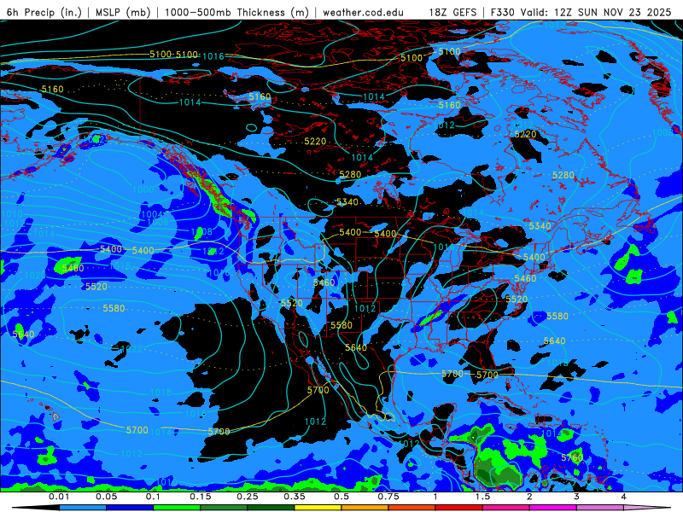Click the 0.25 legend value
The image size is (683, 512).
point(248,497)
